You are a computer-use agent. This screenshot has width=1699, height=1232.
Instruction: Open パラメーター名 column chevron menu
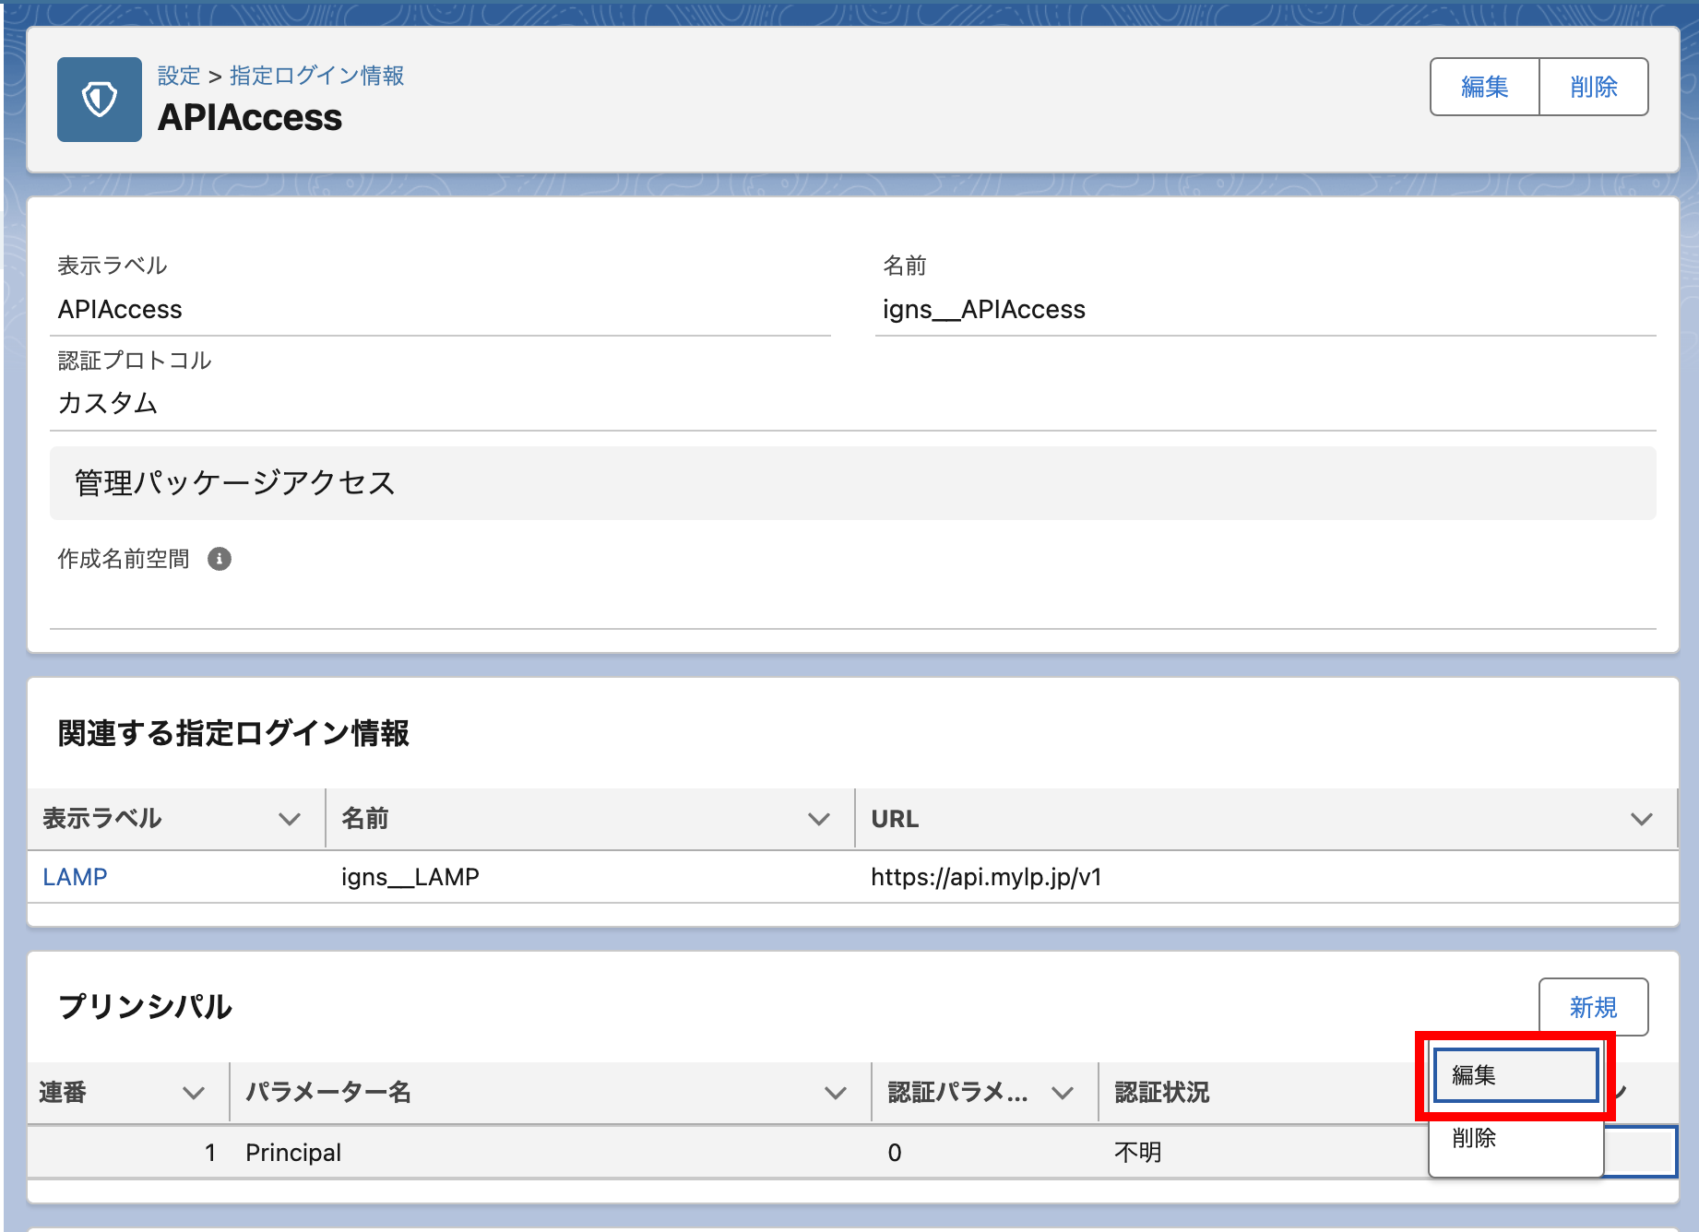[x=835, y=1093]
